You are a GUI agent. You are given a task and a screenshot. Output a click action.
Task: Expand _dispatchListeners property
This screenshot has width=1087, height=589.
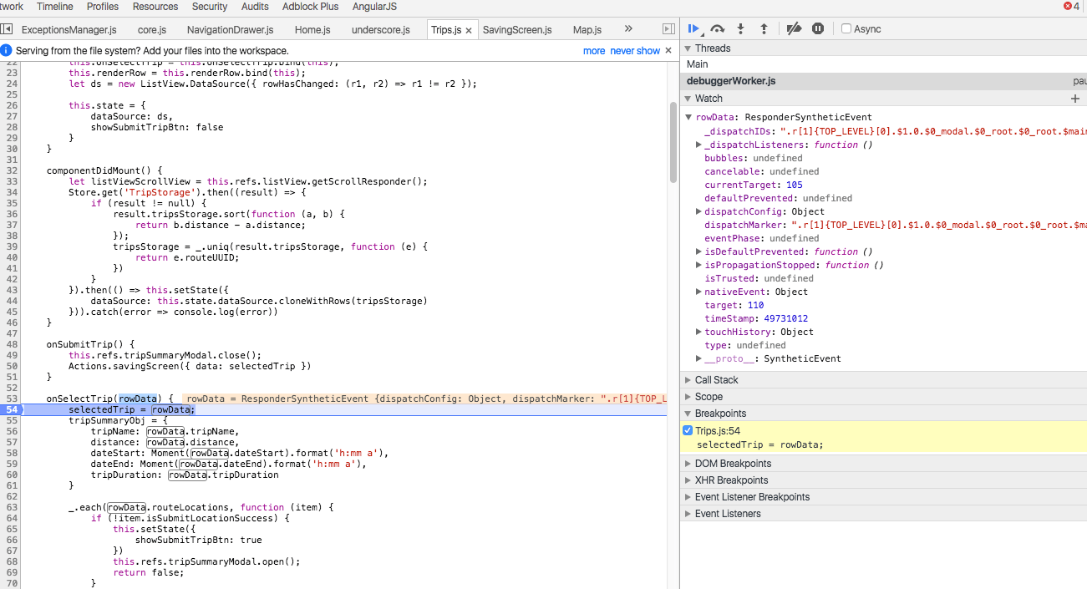[698, 145]
